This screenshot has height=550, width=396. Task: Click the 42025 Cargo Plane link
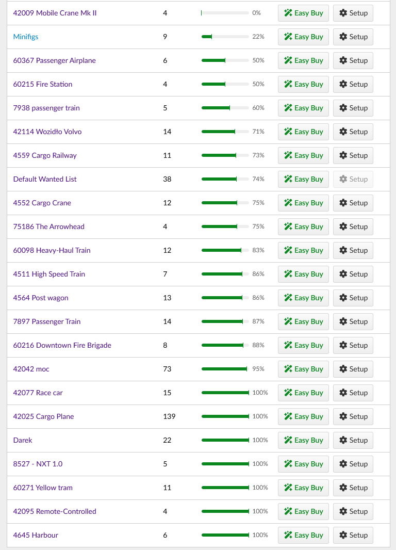pyautogui.click(x=43, y=416)
